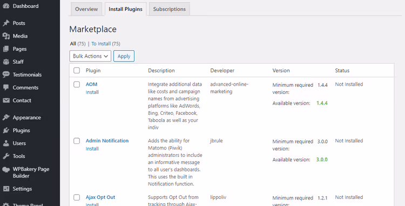The width and height of the screenshot is (405, 206).
Task: Click the Tools wrench icon
Action: [x=6, y=156]
